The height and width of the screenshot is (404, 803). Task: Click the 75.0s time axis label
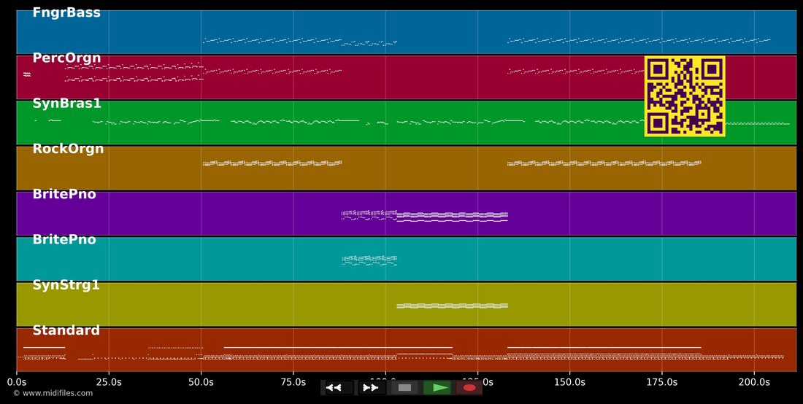tap(293, 381)
